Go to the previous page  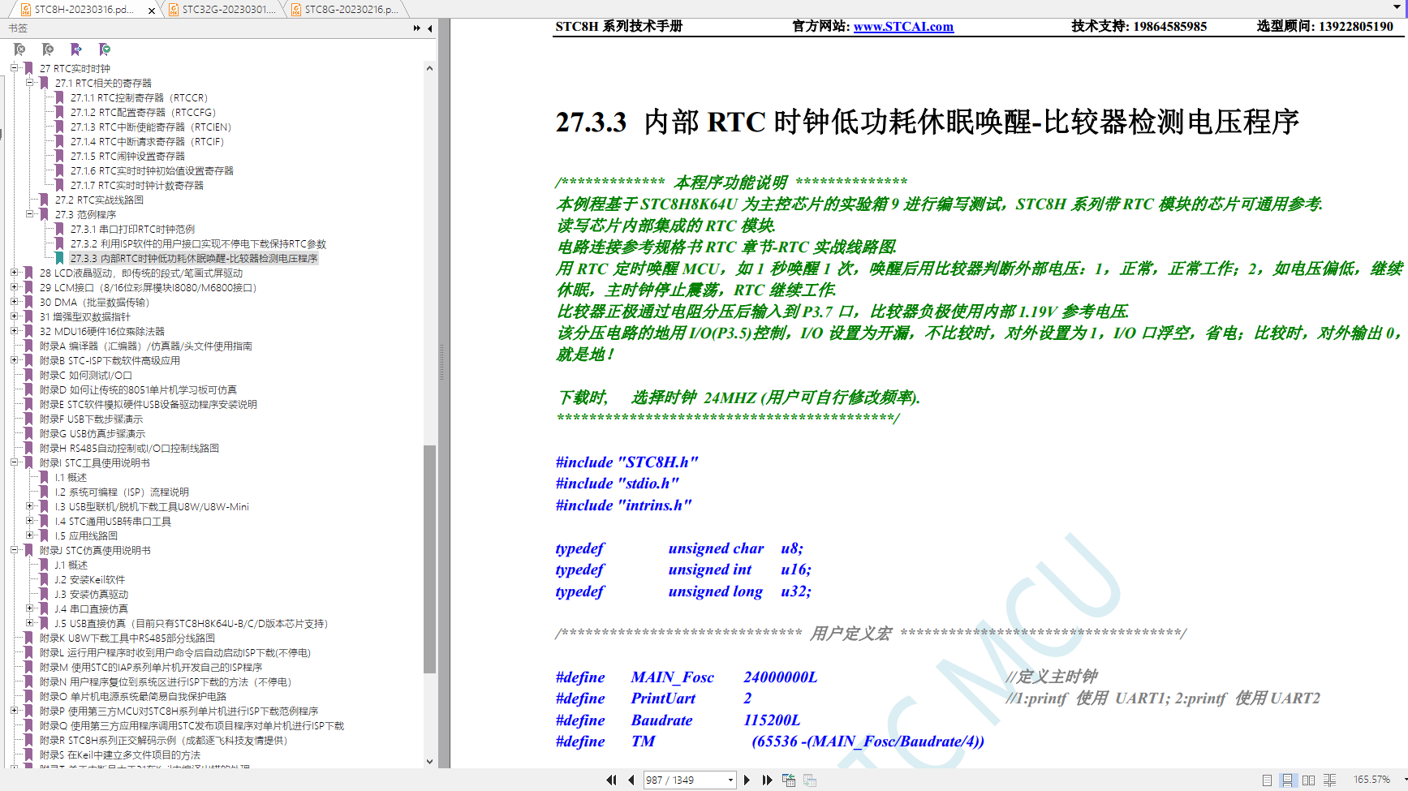click(x=631, y=780)
